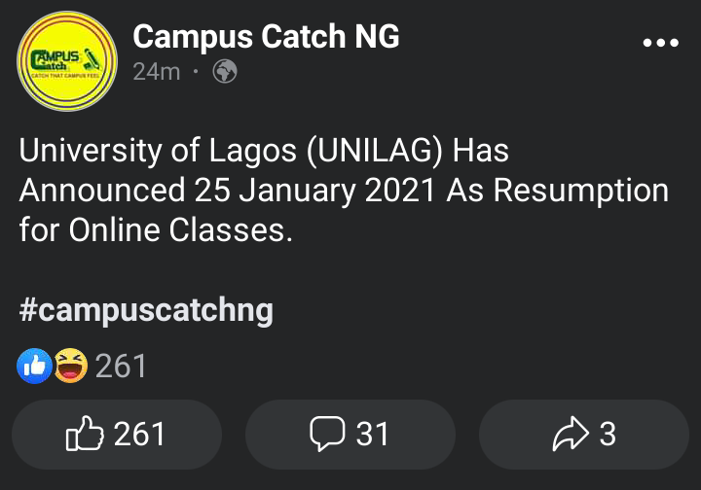The height and width of the screenshot is (490, 701).
Task: Open the Campus Catch NG page name
Action: point(266,37)
